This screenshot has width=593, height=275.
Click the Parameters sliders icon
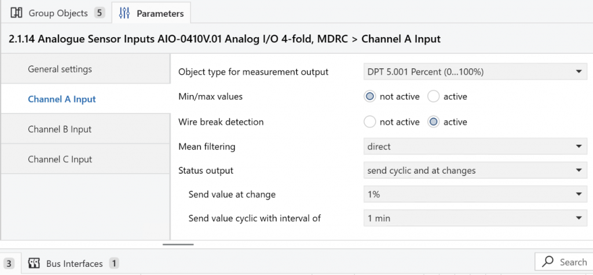coord(125,13)
